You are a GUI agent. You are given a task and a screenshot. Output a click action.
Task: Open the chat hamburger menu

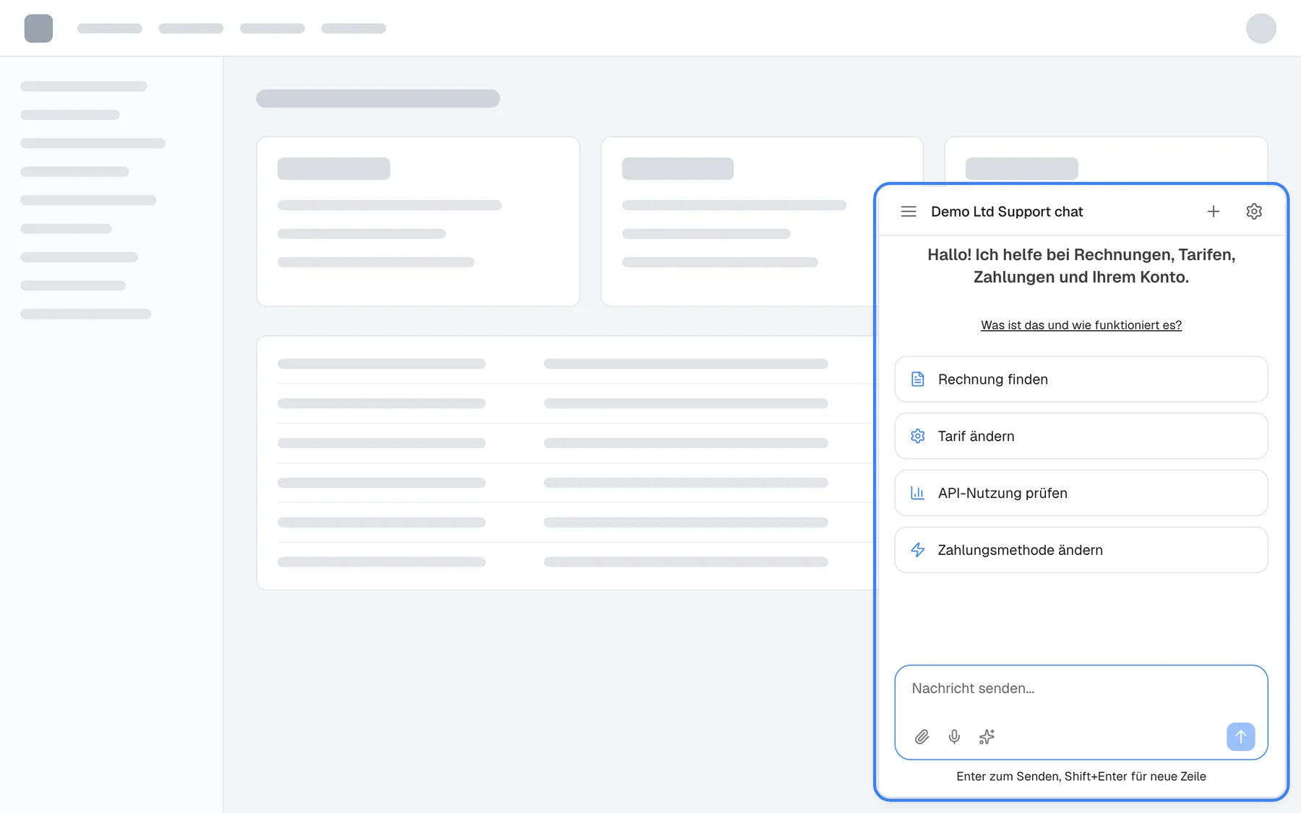909,212
